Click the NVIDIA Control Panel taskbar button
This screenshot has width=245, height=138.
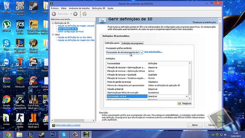tap(86, 135)
